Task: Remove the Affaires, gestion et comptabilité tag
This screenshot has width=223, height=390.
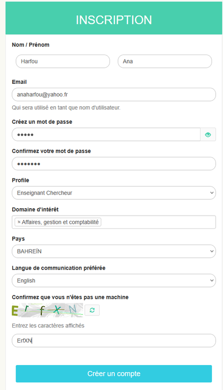Action: pos(19,222)
